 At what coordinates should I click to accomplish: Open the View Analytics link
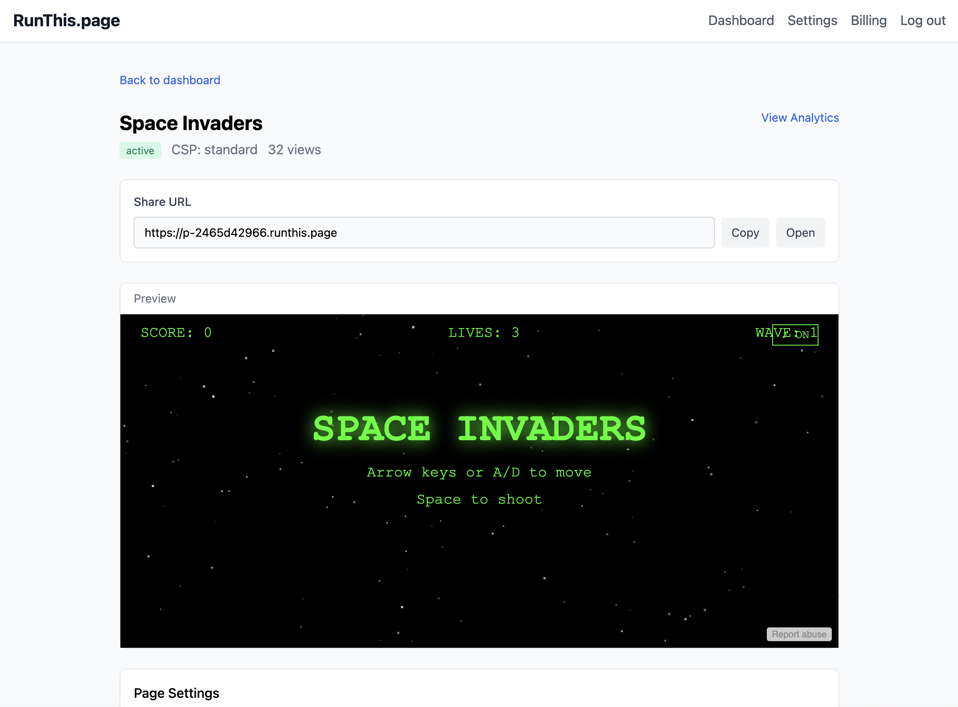(799, 118)
